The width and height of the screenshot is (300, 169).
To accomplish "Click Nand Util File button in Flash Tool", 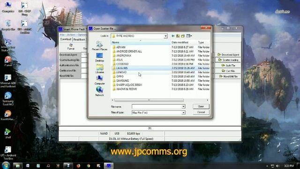I will (x=228, y=77).
